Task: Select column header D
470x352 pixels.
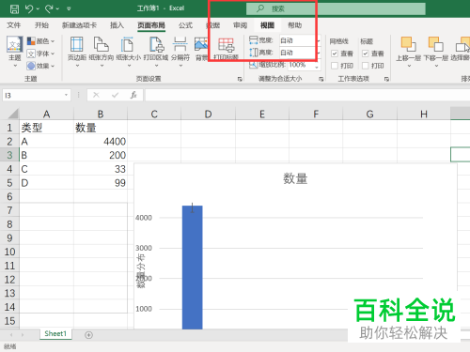Action: [x=208, y=115]
